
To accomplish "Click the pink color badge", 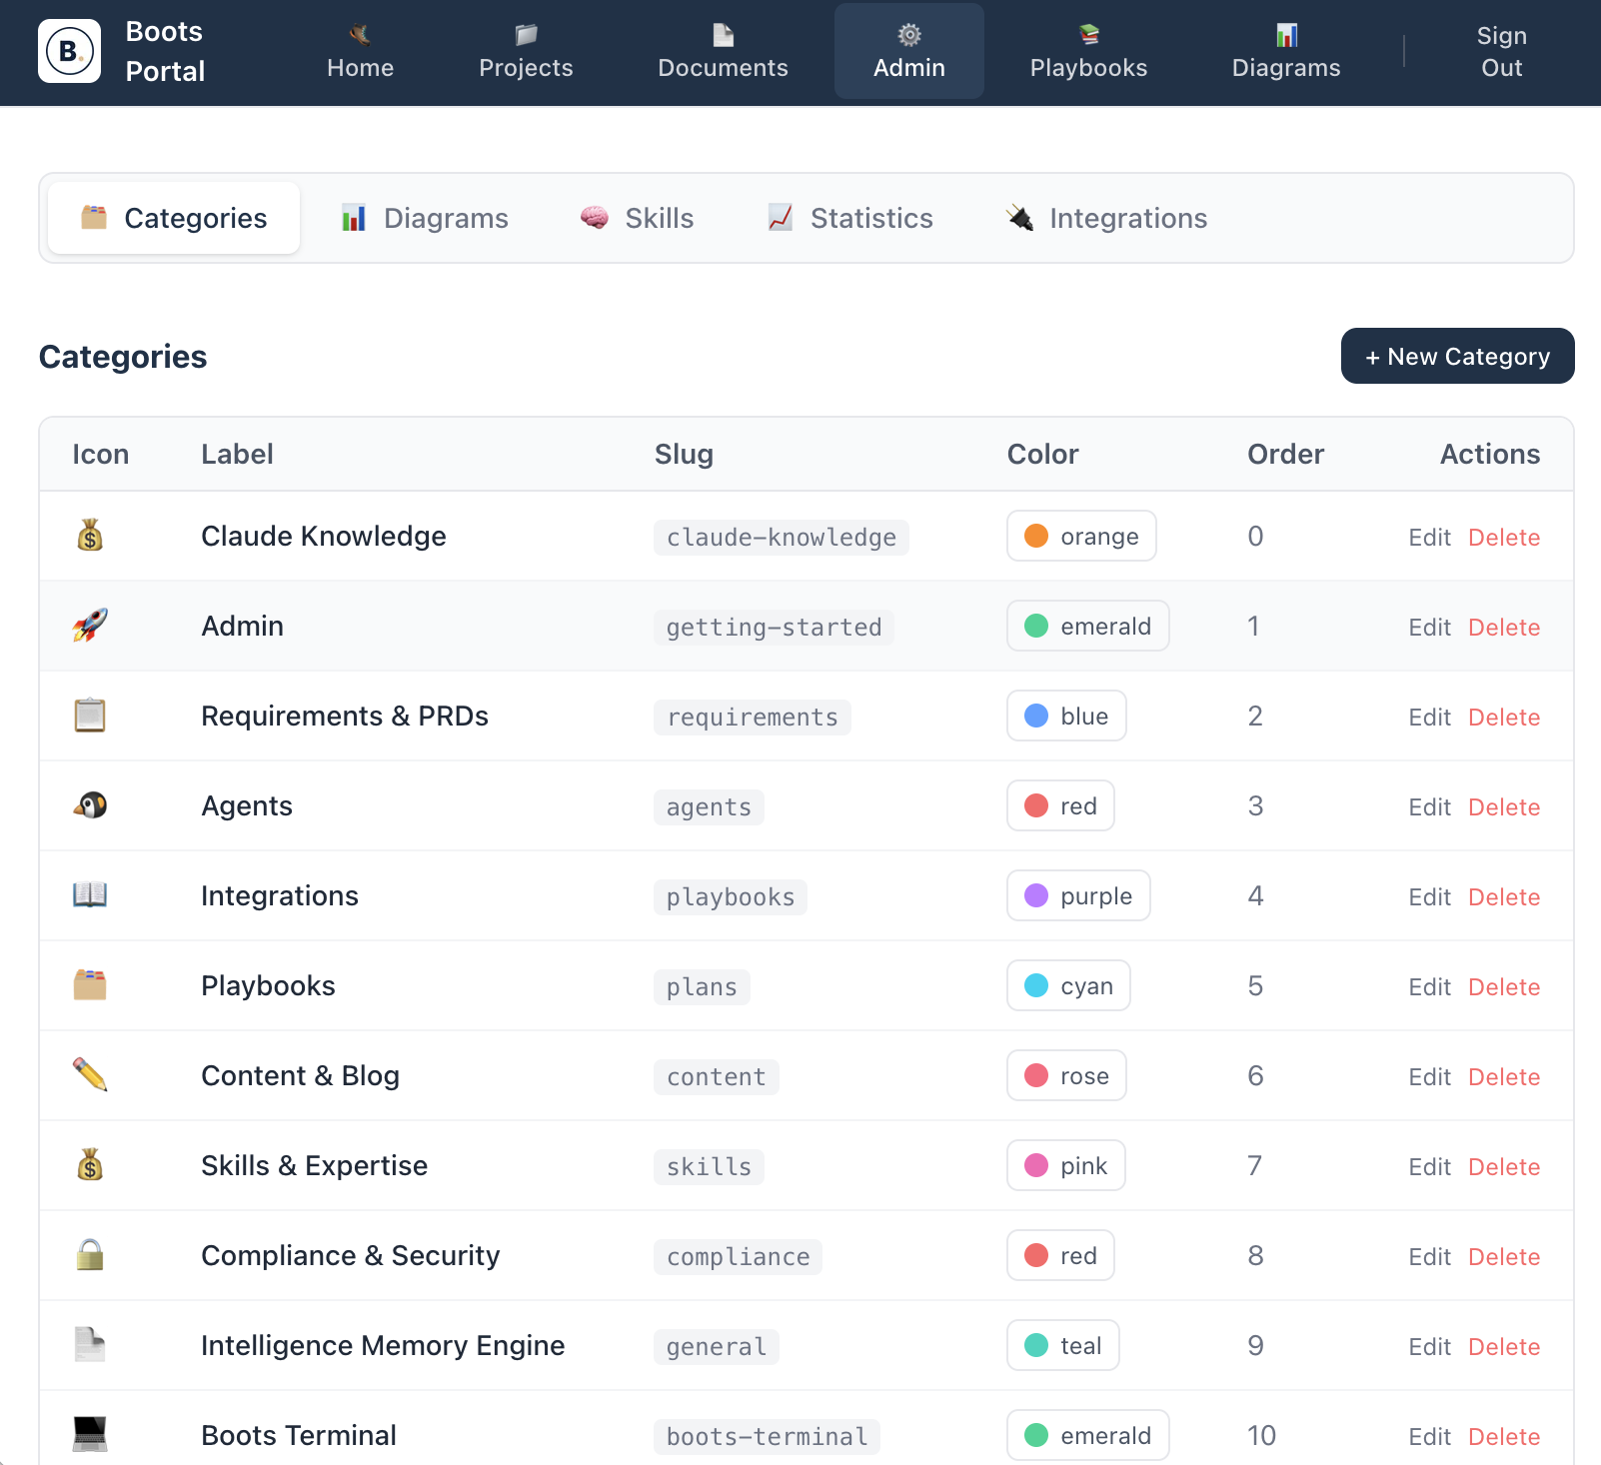I will [1066, 1165].
